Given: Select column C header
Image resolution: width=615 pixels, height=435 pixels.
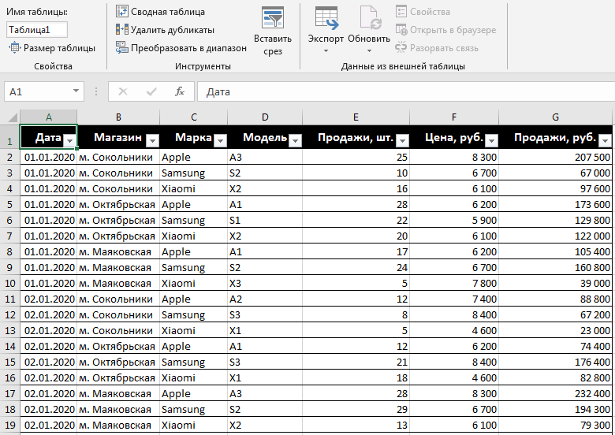Looking at the screenshot, I should point(194,117).
